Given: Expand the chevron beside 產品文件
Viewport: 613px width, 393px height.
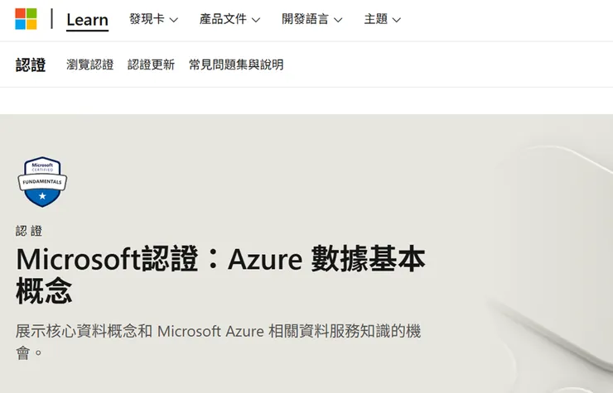Looking at the screenshot, I should pyautogui.click(x=256, y=20).
